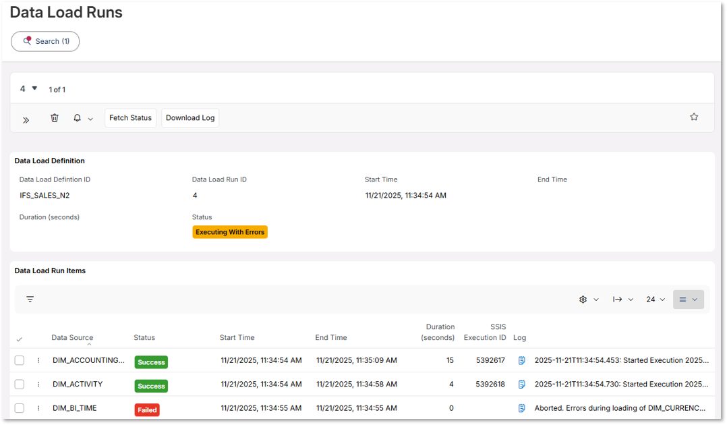Click duration value 15 in DIM_ACCOUNTING row
The image size is (727, 425).
coord(450,360)
